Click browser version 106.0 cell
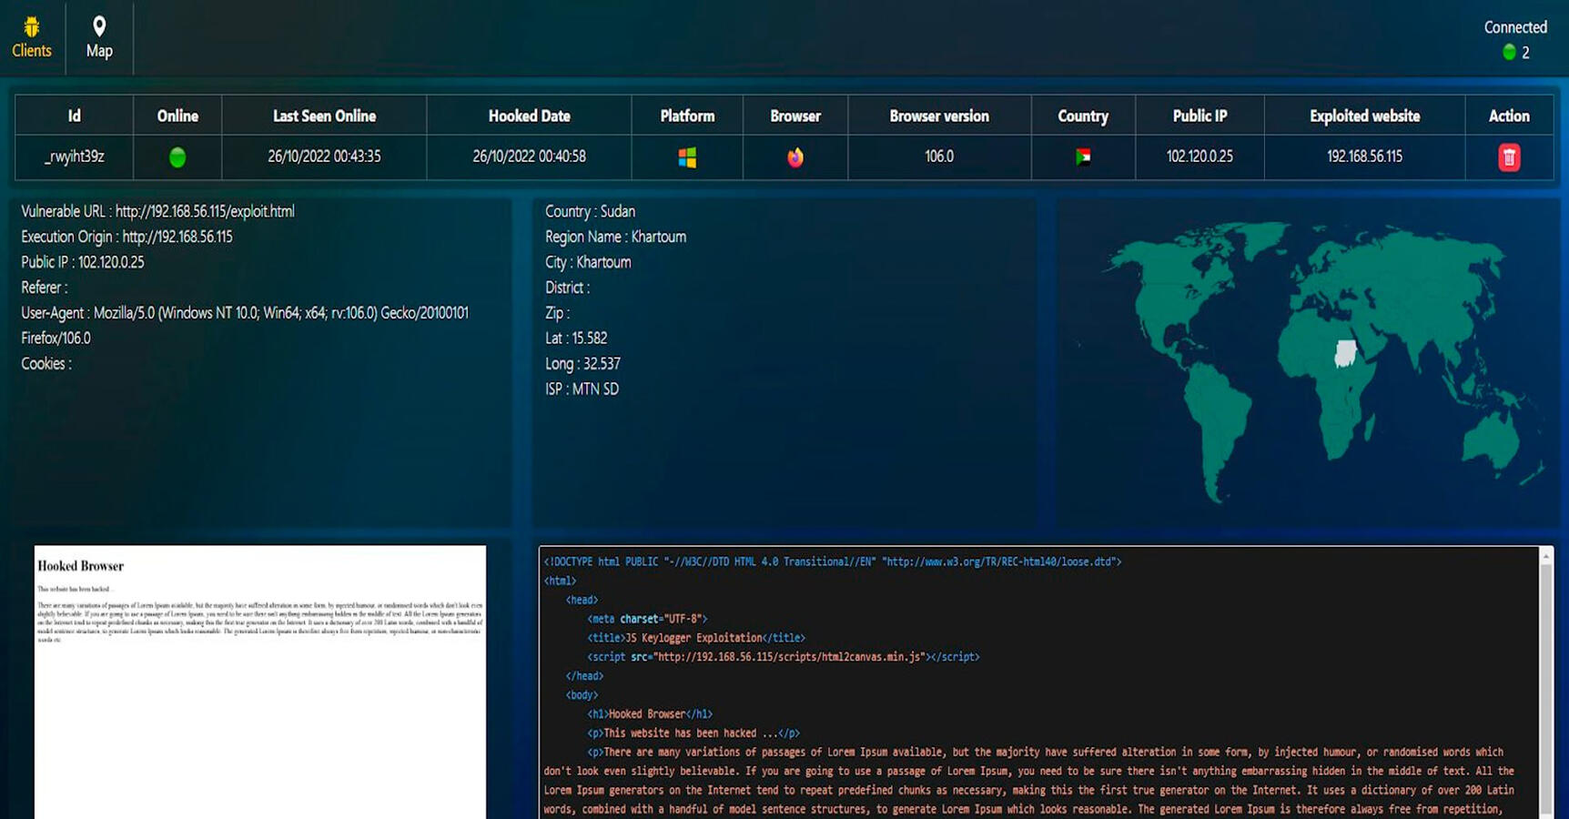 (939, 157)
